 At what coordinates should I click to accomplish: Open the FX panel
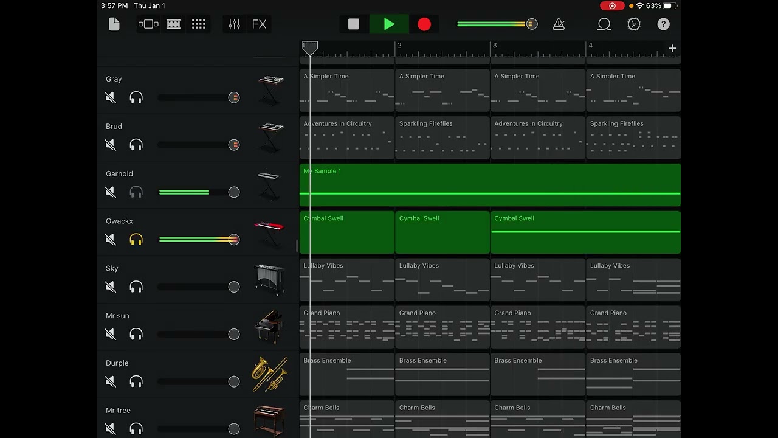(260, 24)
